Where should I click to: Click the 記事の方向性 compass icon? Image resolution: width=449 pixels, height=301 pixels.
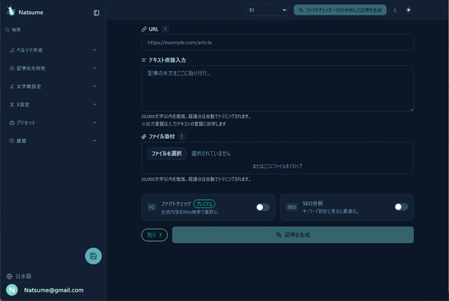pos(12,68)
